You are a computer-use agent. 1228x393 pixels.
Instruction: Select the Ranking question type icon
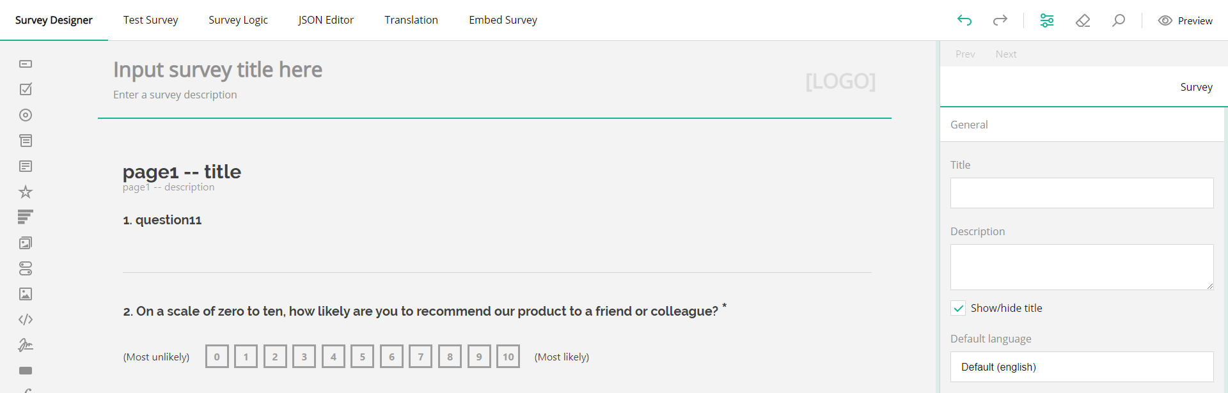[x=26, y=217]
